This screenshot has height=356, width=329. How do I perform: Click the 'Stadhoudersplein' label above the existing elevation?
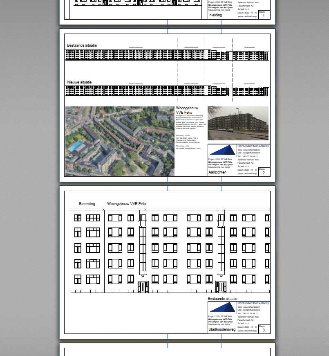[x=191, y=47]
